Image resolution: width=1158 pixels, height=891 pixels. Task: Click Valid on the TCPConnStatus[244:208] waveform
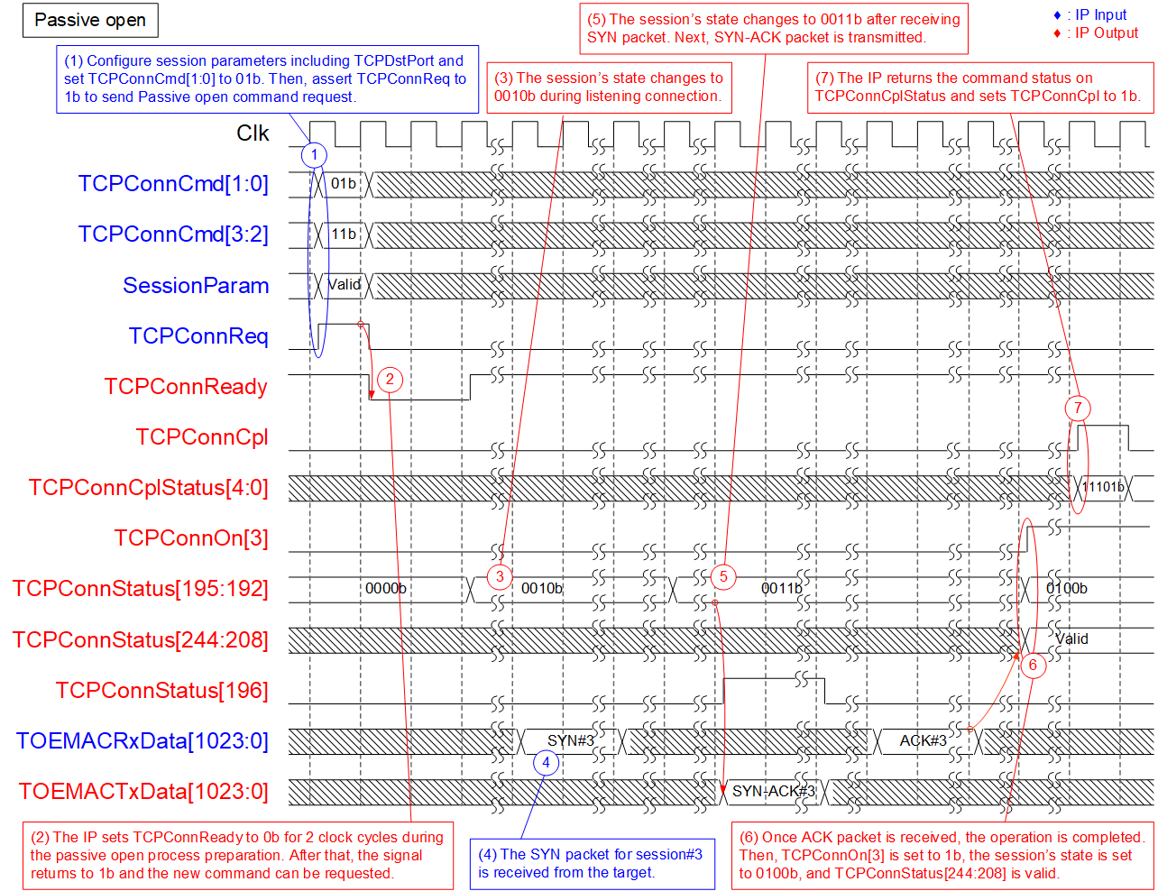coord(1071,639)
